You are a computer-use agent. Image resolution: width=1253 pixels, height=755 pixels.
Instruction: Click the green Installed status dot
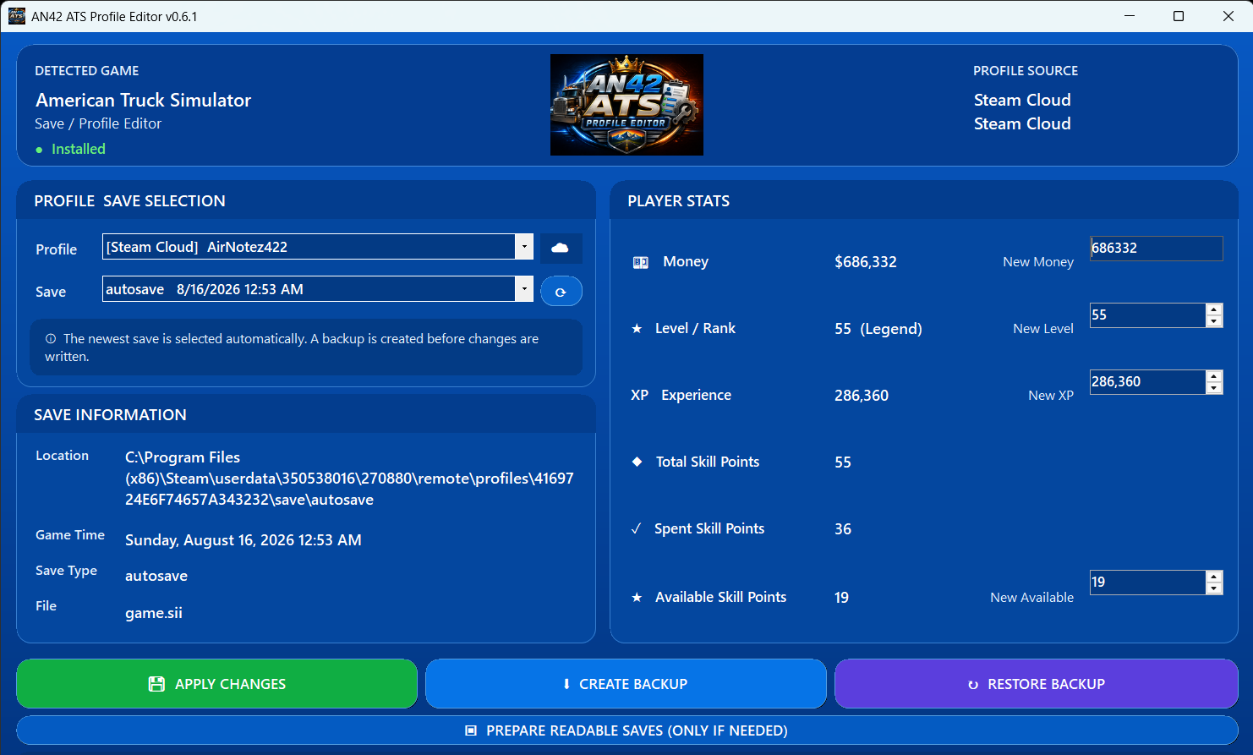point(39,150)
